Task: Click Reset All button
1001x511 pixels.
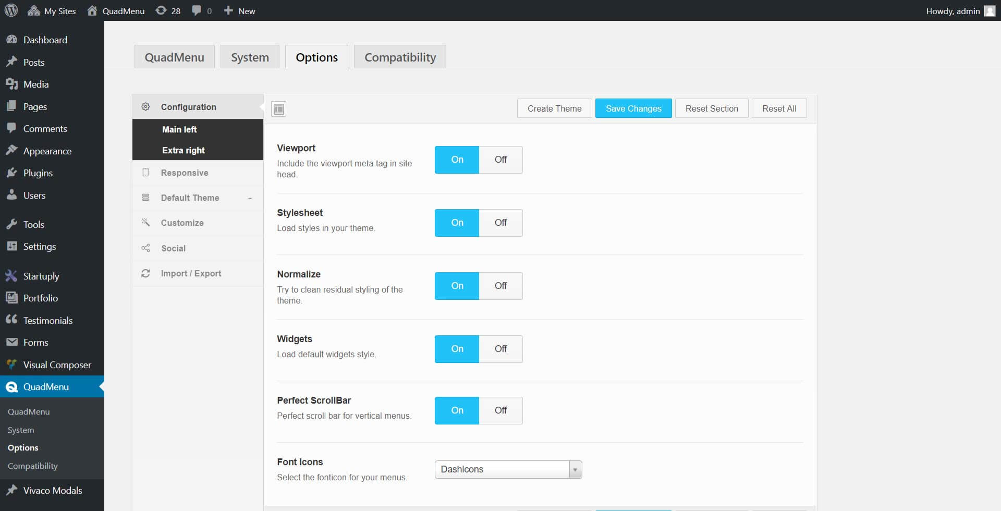Action: pyautogui.click(x=779, y=108)
